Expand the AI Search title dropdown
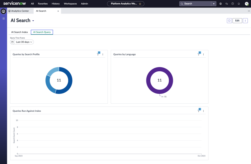The height and width of the screenshot is (164, 251). 33,21
